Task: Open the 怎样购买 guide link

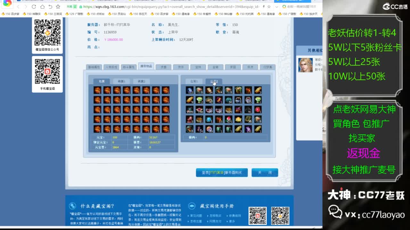Action: click(215, 216)
